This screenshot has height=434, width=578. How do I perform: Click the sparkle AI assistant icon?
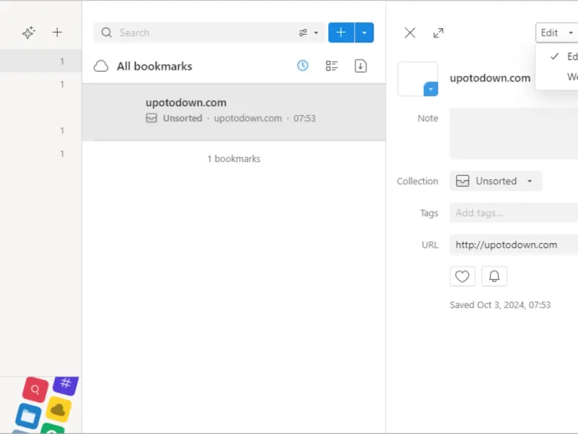tap(28, 33)
